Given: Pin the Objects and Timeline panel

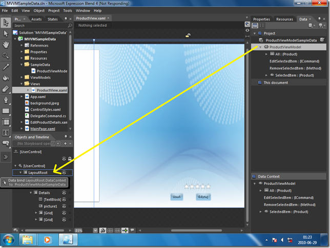Looking at the screenshot, I should 66,137.
